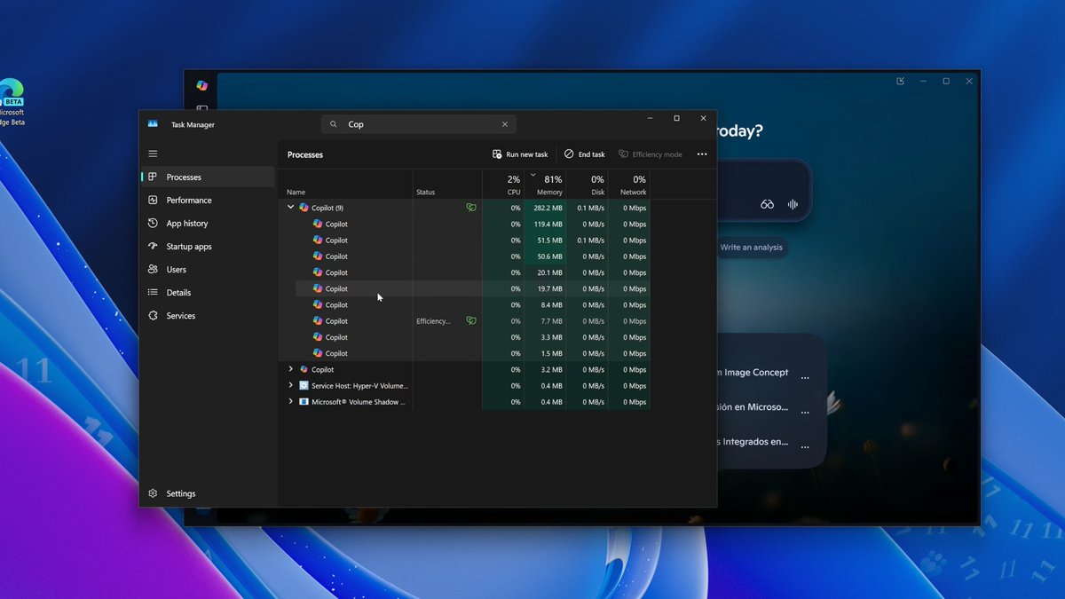This screenshot has width=1065, height=599.
Task: Click the Run new task button
Action: point(520,154)
